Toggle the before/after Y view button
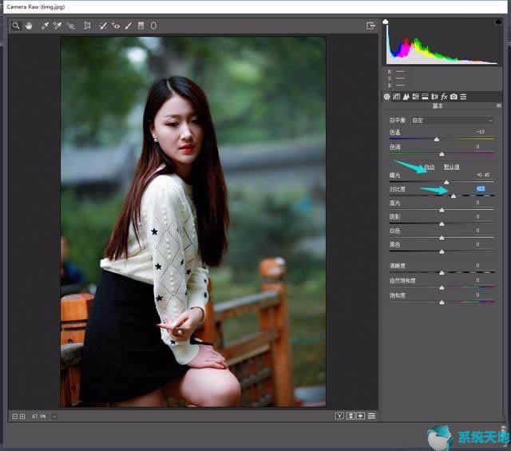This screenshot has height=451, width=511. (x=339, y=416)
